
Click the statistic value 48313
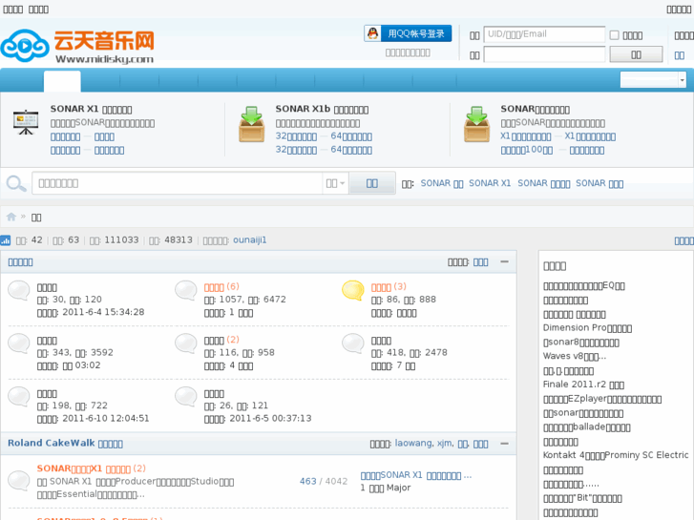[179, 239]
